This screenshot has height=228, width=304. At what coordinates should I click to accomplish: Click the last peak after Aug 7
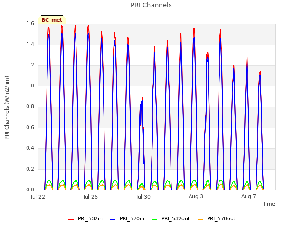(x=260, y=72)
